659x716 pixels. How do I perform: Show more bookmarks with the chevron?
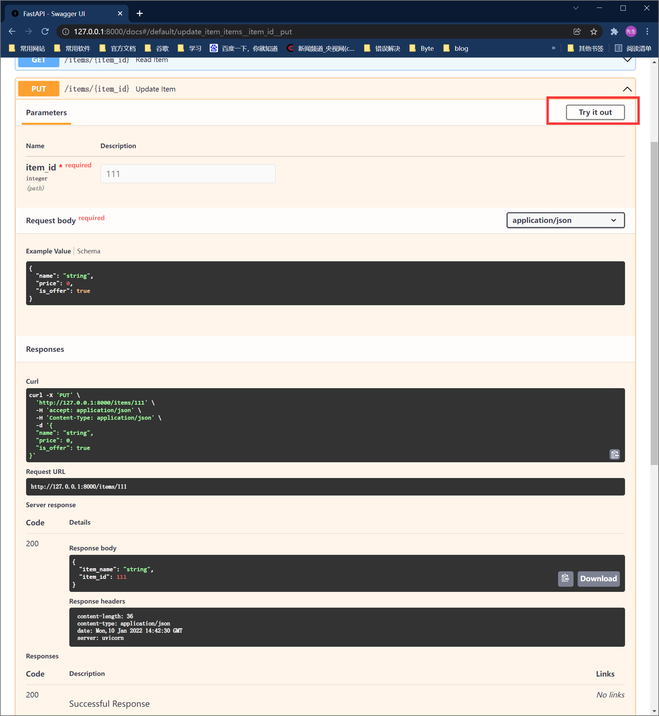point(553,48)
